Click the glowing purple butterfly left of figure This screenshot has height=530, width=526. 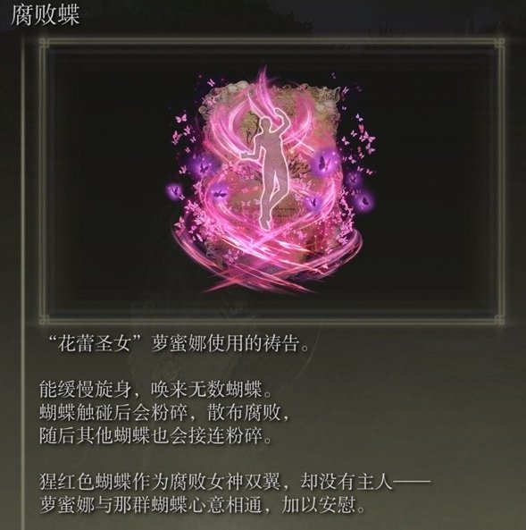pos(204,165)
